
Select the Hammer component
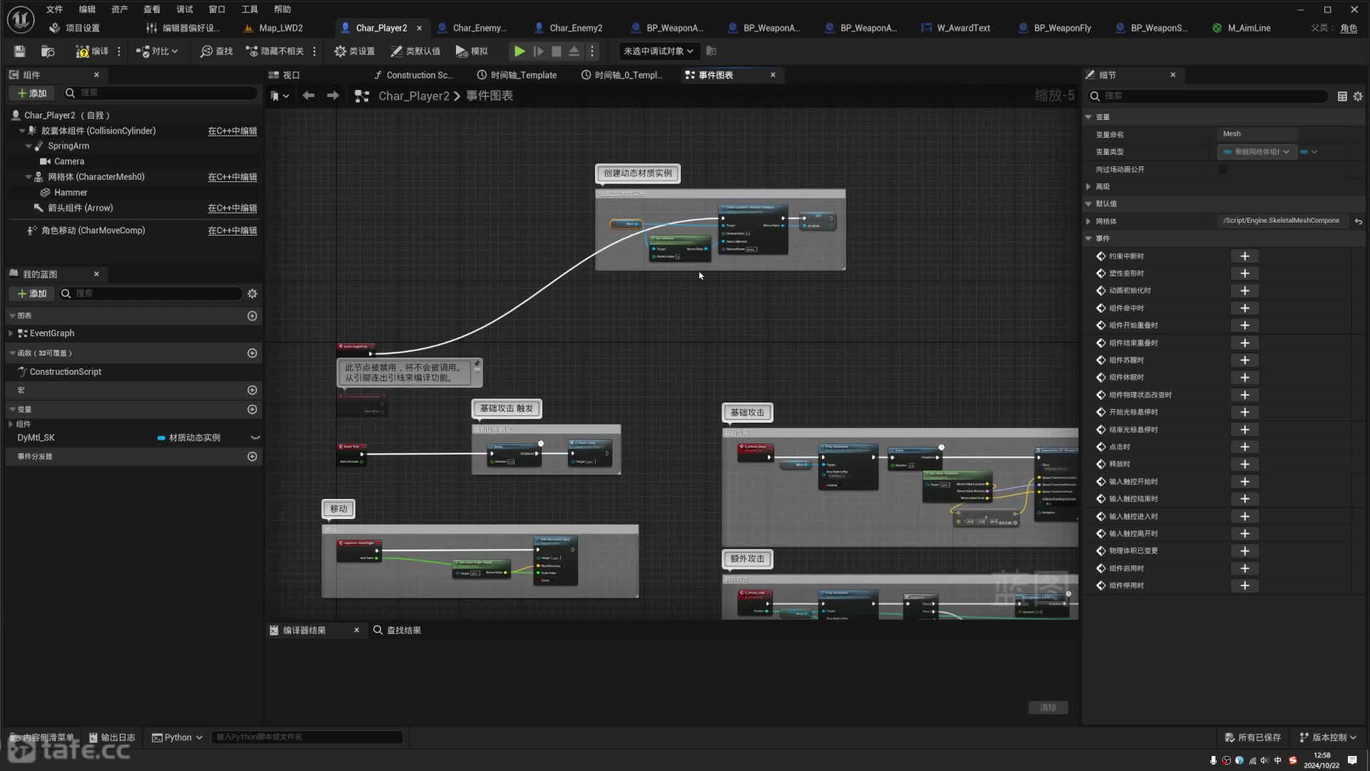[71, 193]
